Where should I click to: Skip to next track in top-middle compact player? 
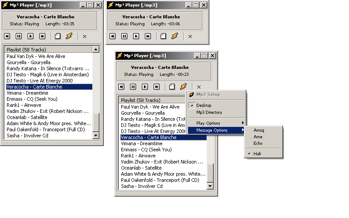pyautogui.click(x=148, y=36)
